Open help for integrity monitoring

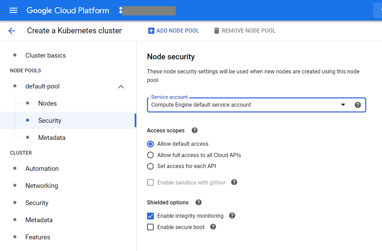click(x=232, y=216)
